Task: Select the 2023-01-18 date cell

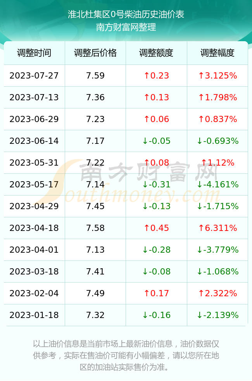Action: click(x=34, y=315)
